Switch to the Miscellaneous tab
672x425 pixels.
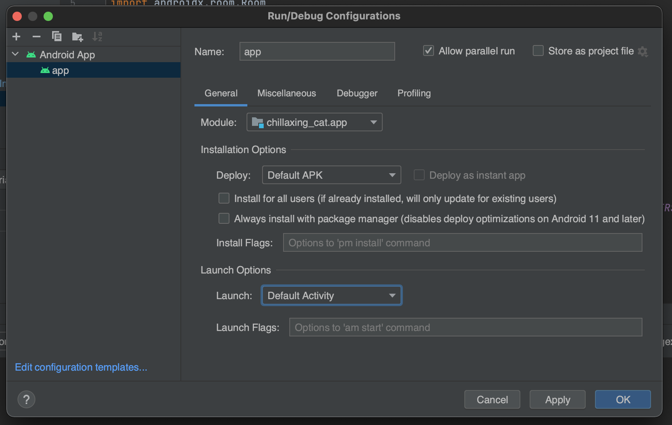(287, 93)
